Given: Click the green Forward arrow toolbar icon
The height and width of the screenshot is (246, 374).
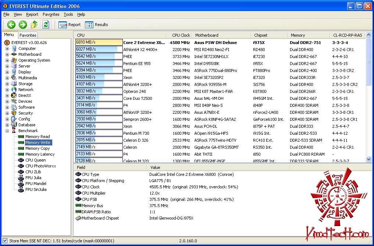Looking at the screenshot, I should (x=23, y=25).
